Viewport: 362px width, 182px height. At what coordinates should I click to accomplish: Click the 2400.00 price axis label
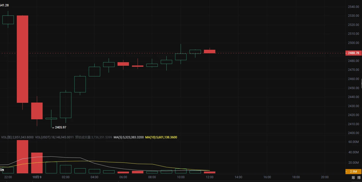354,133
